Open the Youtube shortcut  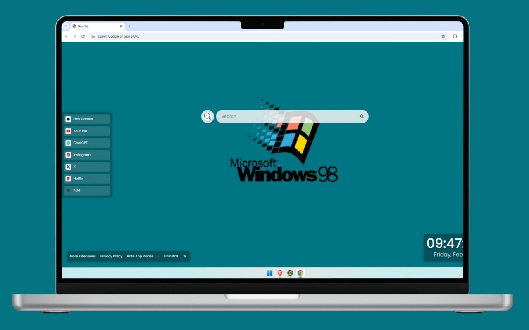point(87,131)
